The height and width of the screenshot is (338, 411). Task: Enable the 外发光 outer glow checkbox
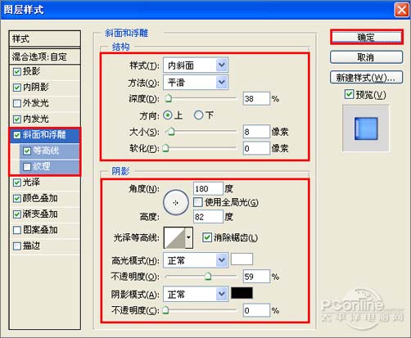coord(17,103)
